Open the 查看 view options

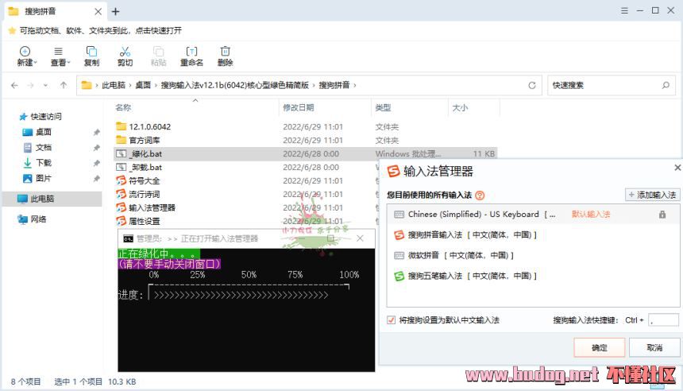(60, 56)
